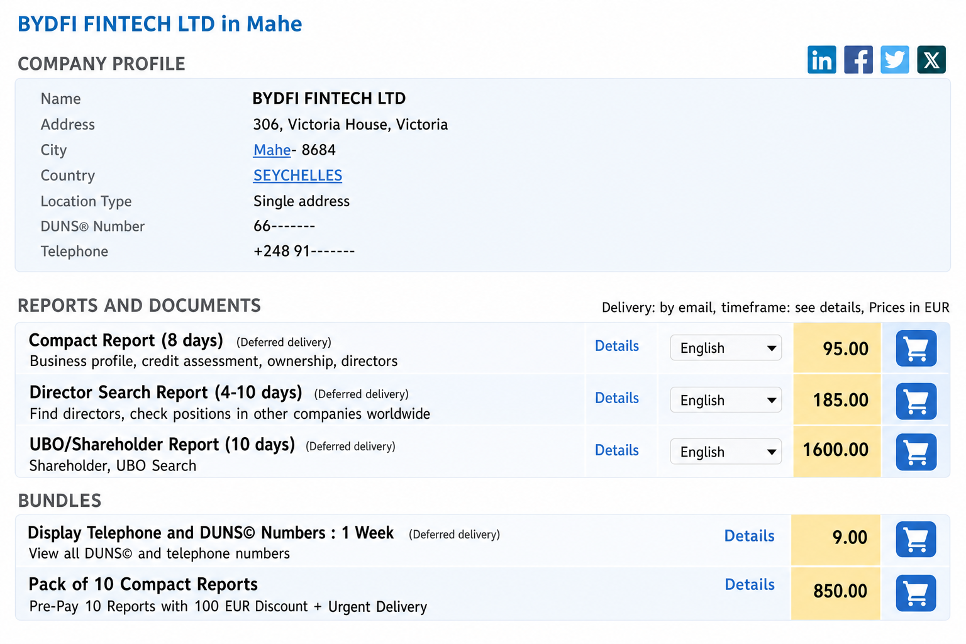Click the Compact Report (8 days) title
The width and height of the screenshot is (966, 644).
tap(126, 340)
